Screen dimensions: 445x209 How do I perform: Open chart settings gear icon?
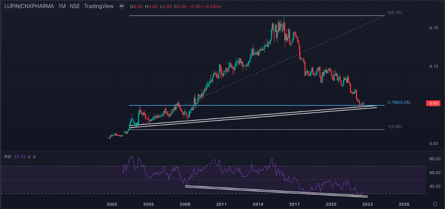435,204
